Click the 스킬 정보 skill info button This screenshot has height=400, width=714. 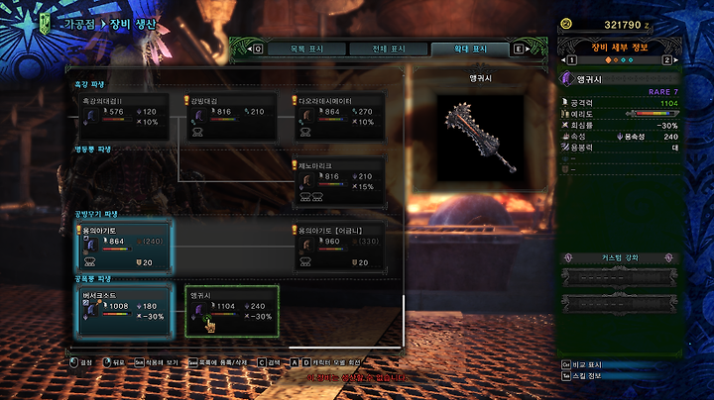click(583, 376)
